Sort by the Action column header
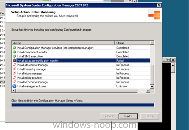Image resolution: width=189 pixels, height=130 pixels. pos(63,43)
